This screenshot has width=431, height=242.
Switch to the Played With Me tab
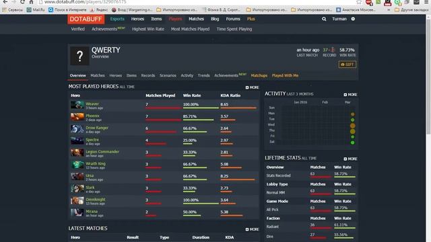pos(285,75)
